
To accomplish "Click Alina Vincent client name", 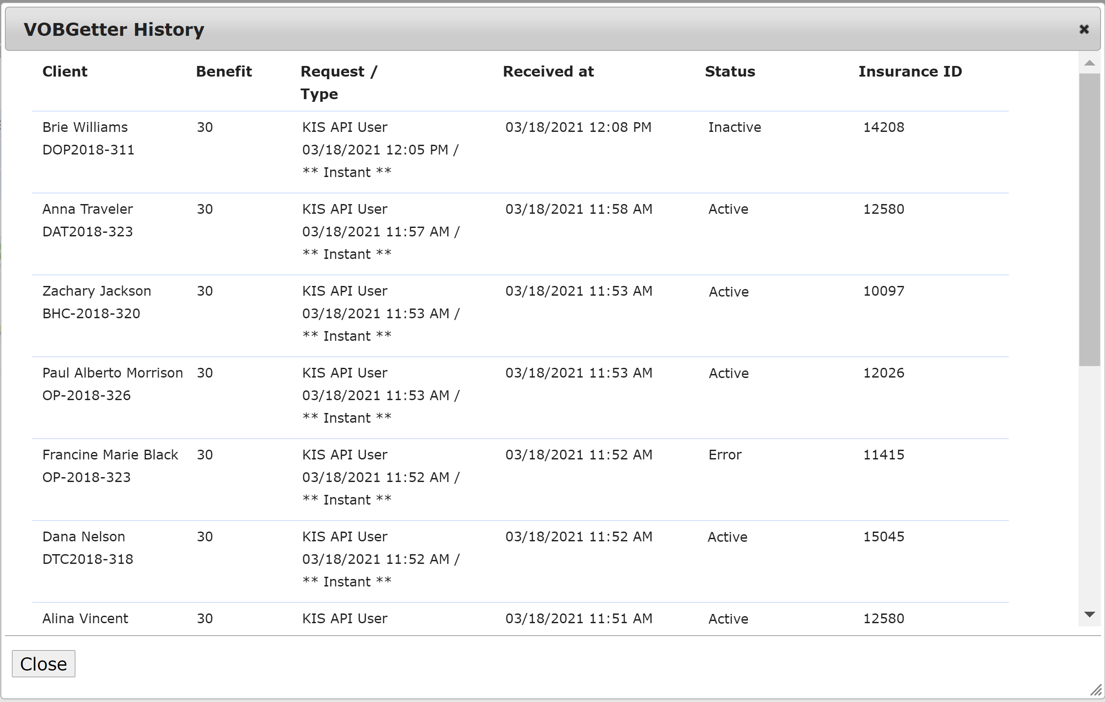I will pyautogui.click(x=85, y=618).
